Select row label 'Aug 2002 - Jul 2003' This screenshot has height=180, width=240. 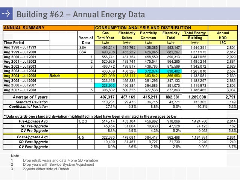(x=20, y=67)
